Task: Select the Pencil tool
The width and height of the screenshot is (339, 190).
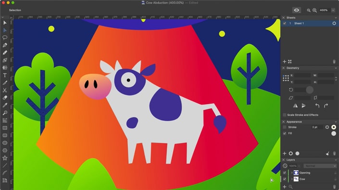Action: tap(5, 53)
